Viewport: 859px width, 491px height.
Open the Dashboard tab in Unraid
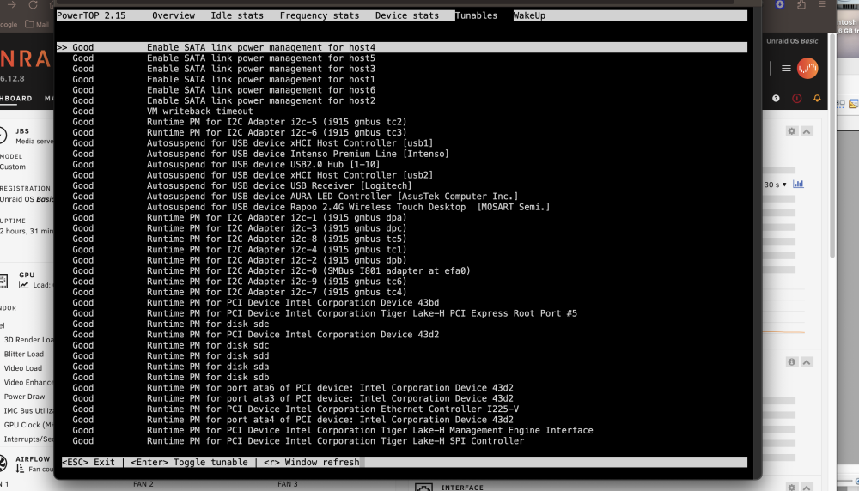(15, 99)
